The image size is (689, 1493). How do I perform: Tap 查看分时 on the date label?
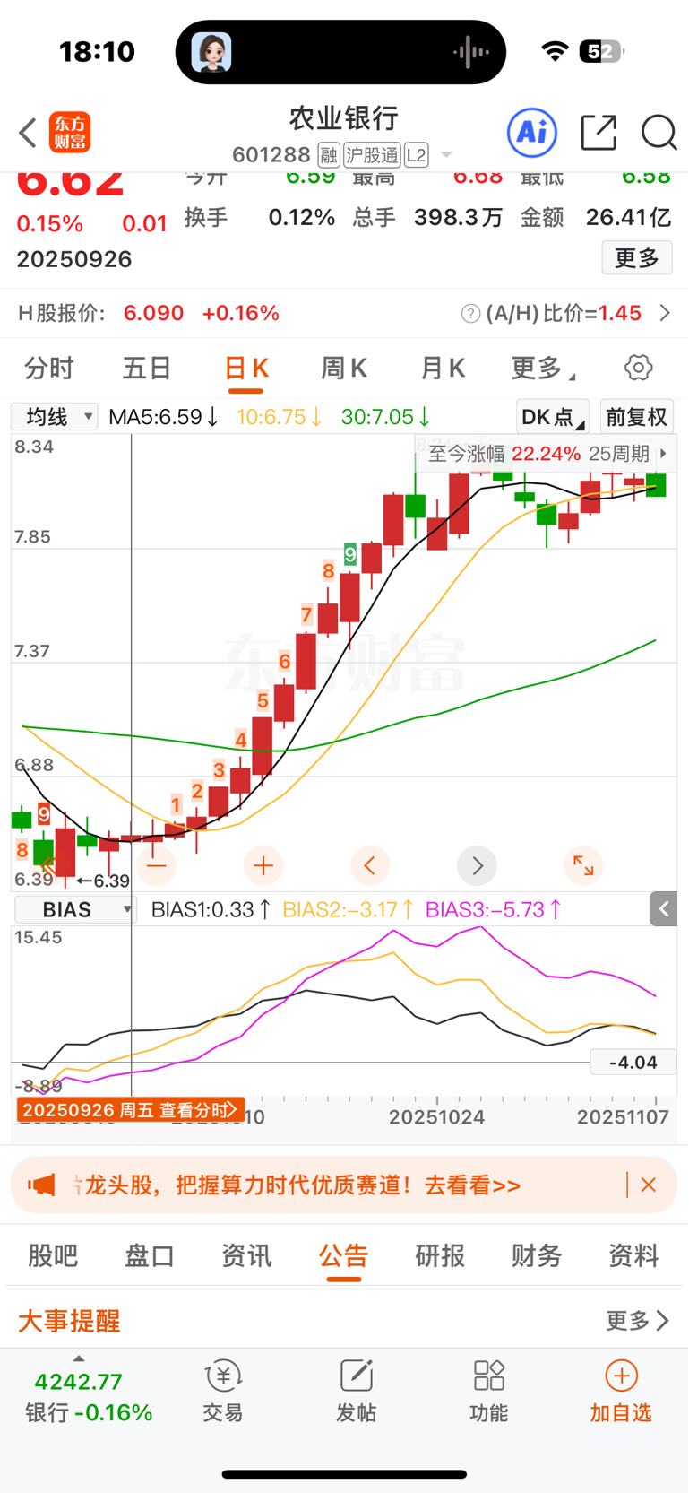[199, 1110]
